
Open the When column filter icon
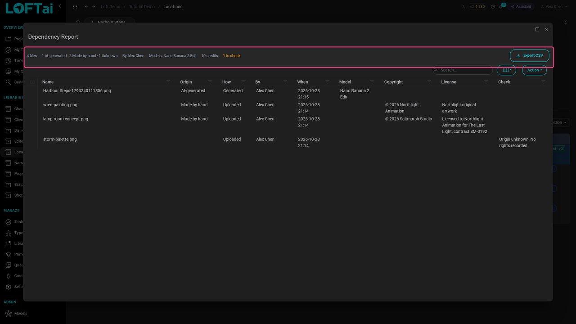point(327,82)
